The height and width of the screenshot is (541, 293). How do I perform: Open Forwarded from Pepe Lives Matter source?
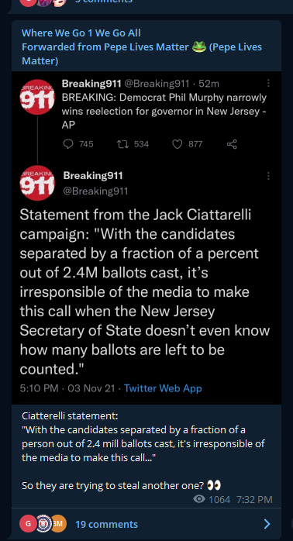click(142, 53)
